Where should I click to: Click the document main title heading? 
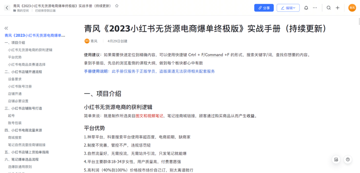point(205,29)
